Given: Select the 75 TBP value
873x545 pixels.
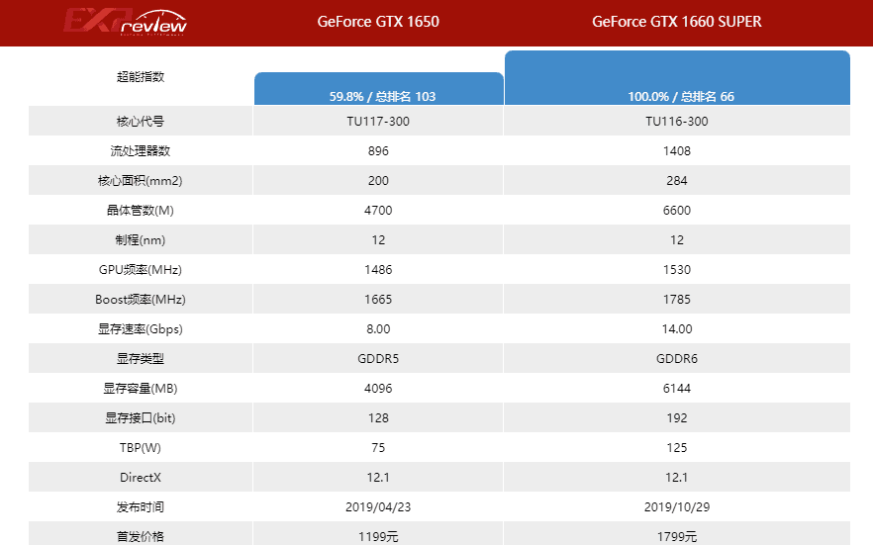Looking at the screenshot, I should click(x=378, y=448).
